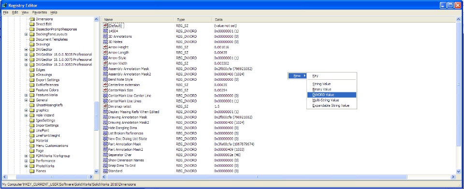Expand the DWGeditor tree node
The width and height of the screenshot is (464, 189).
26,49
